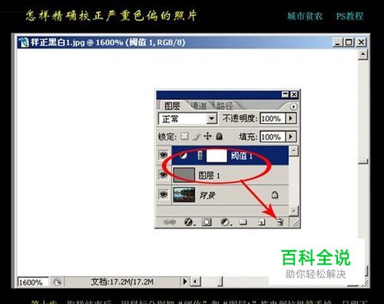Switch to the 路径 tab
384x304 pixels.
click(x=225, y=105)
